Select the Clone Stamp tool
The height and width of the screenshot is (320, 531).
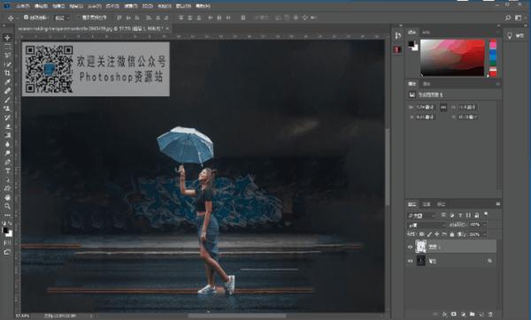click(x=7, y=109)
